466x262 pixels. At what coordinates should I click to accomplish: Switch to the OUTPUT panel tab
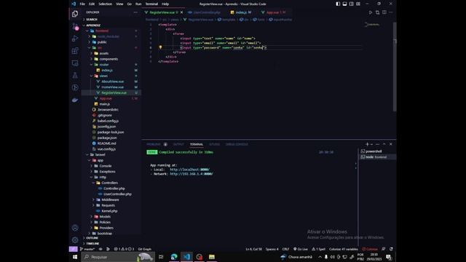coord(178,144)
